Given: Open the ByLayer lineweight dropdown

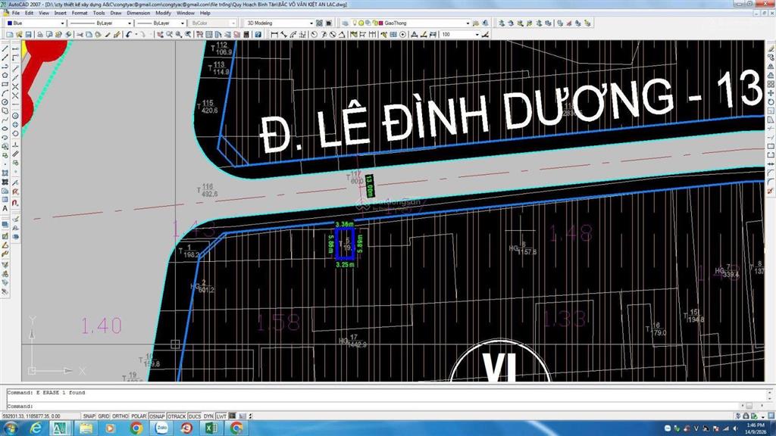Looking at the screenshot, I should 183,23.
